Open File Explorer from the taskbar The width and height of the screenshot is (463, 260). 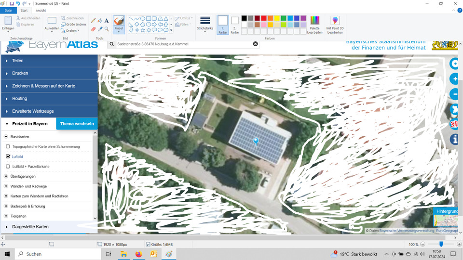(123, 254)
